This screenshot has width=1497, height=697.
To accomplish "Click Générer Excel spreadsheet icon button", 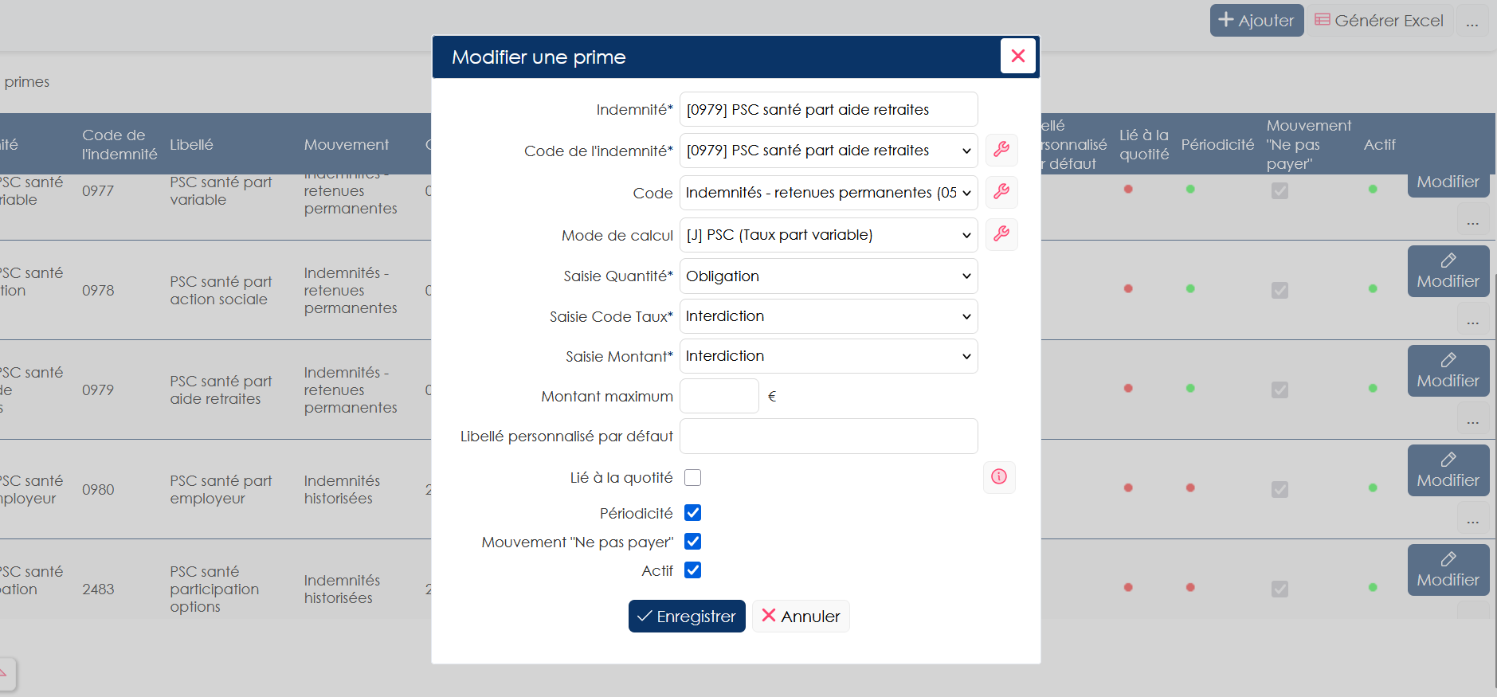I will (x=1379, y=21).
